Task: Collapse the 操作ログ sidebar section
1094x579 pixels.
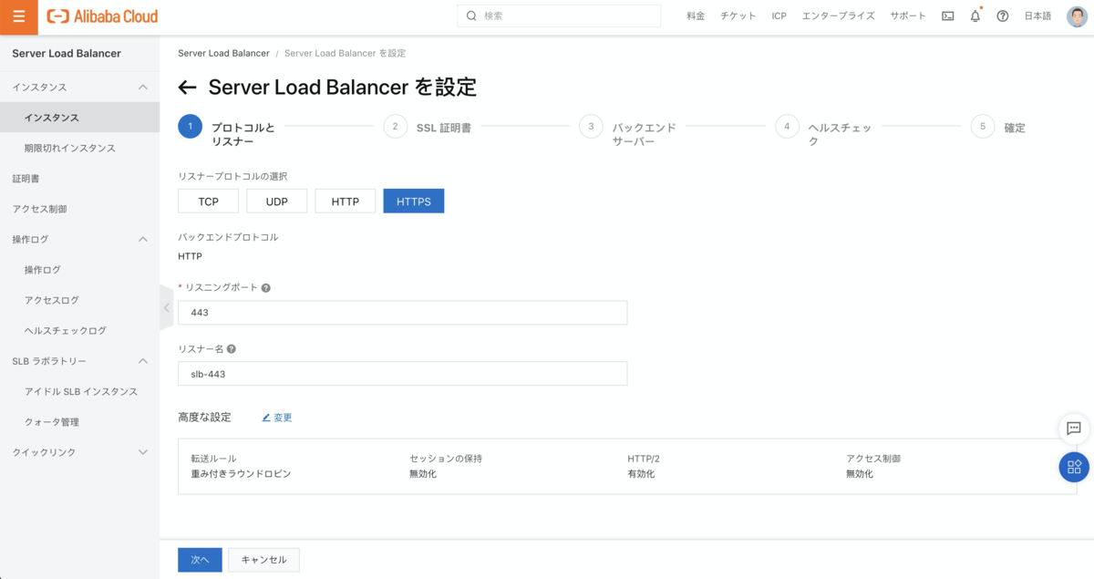Action: click(142, 240)
